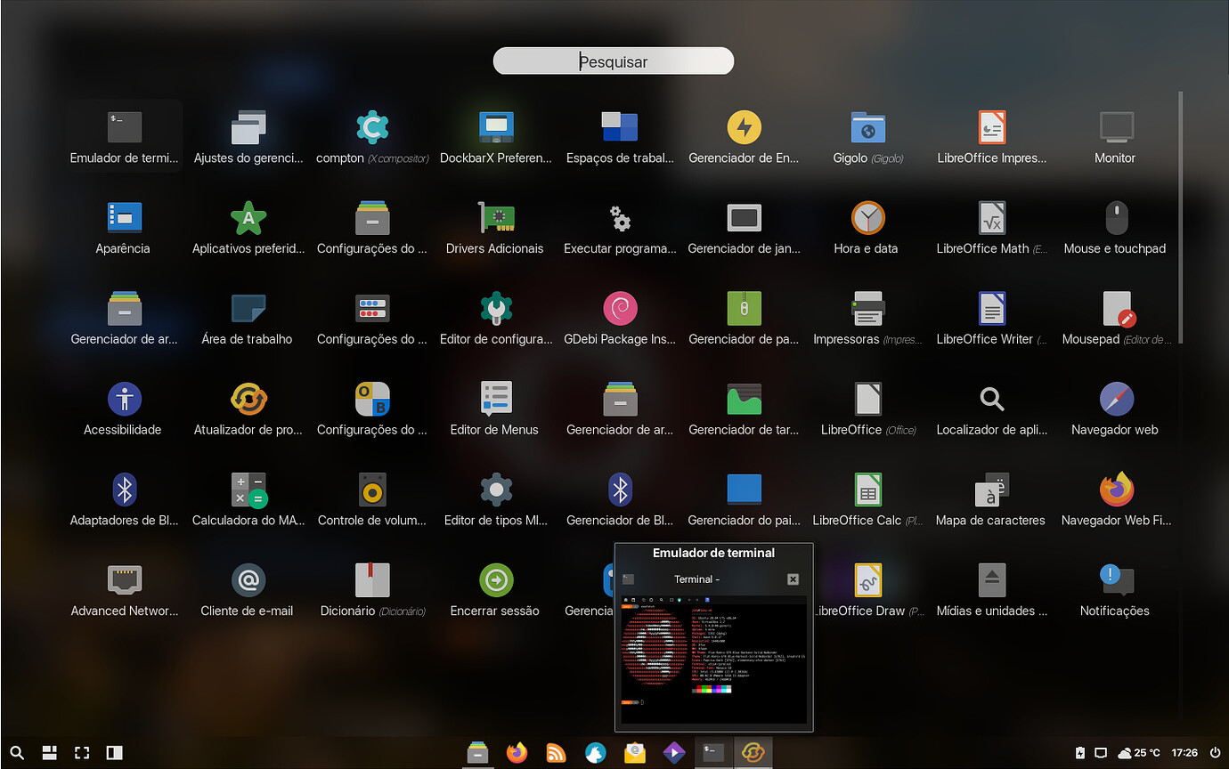Open DockbarX Preferences
This screenshot has height=769, width=1229.
tap(496, 137)
